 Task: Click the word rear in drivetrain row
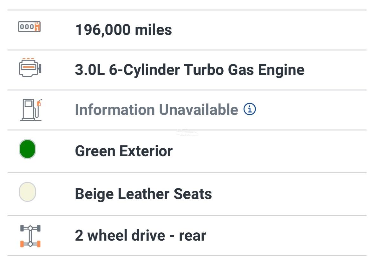[193, 236]
